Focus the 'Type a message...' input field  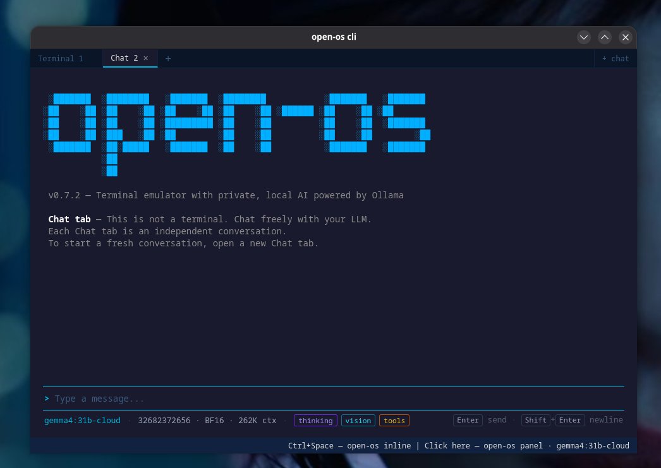click(x=333, y=399)
